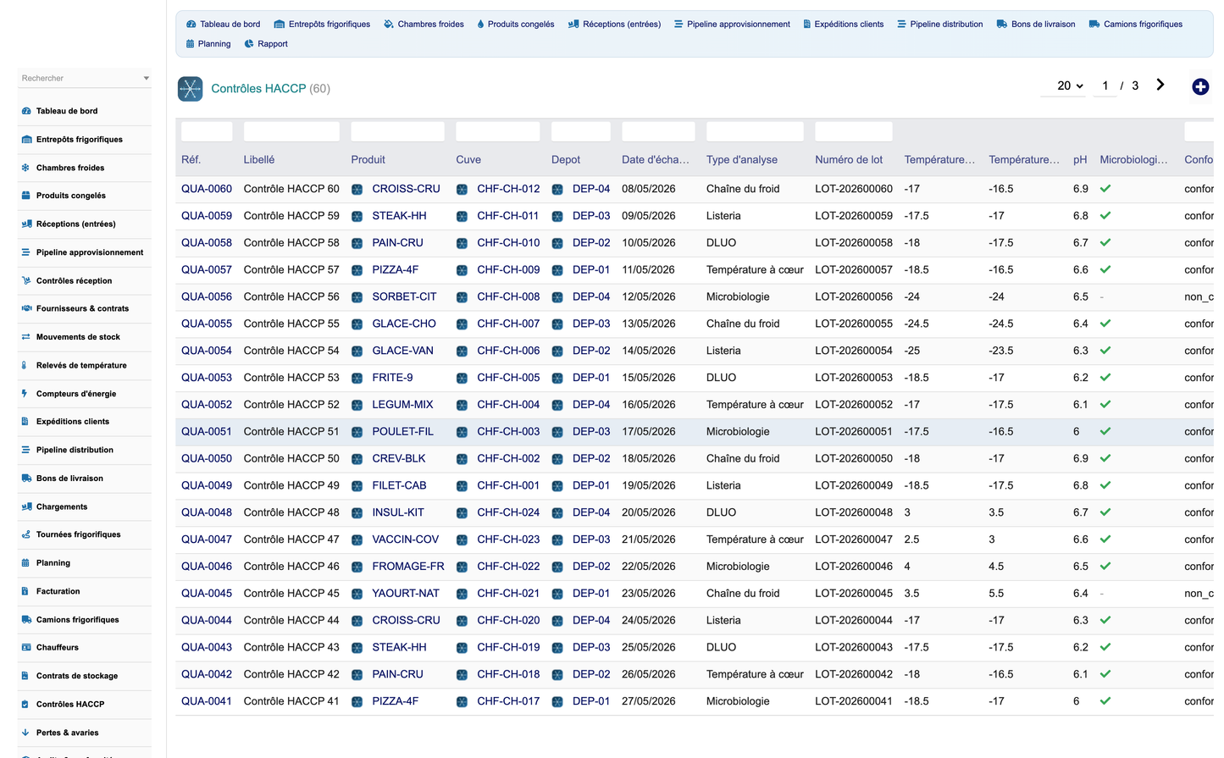Click the Libellé column filter field
The width and height of the screenshot is (1224, 758).
click(x=291, y=131)
